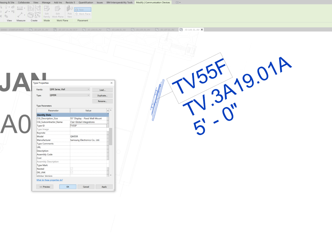Switch to the _ID_L01_EL_AV view tab
This screenshot has height=238, width=332.
coord(39,30)
